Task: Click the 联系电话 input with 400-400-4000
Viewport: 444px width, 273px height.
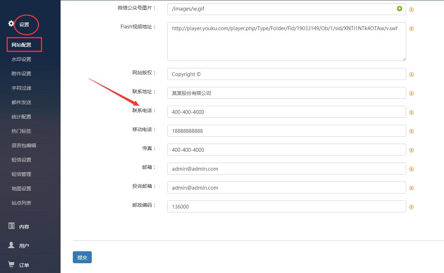Action: pyautogui.click(x=286, y=112)
